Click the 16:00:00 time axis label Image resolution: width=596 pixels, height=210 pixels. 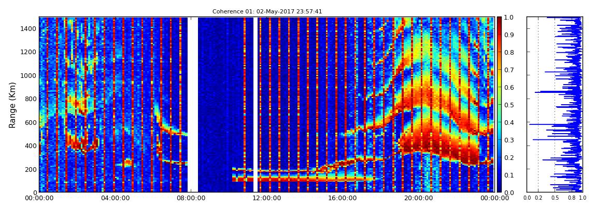[342, 198]
